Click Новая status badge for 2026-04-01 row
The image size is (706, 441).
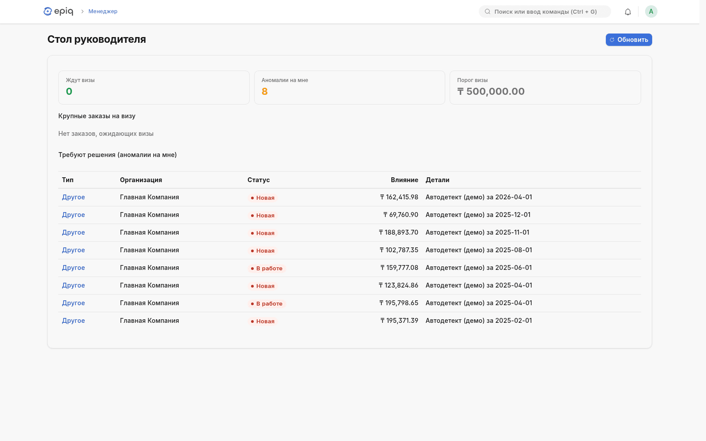pos(263,198)
